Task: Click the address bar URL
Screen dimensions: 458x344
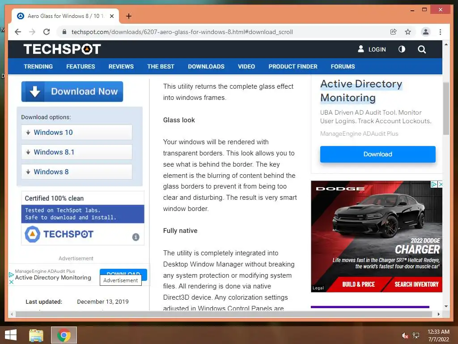Action: click(182, 32)
